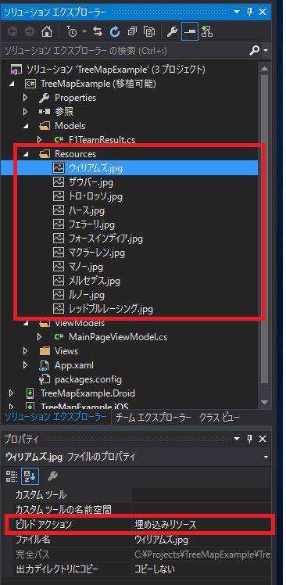
Task: Select フェラーリ.jpg file
Action: [x=91, y=224]
